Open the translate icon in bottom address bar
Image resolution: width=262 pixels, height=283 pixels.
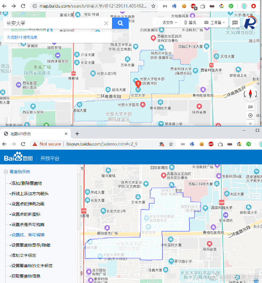162,144
